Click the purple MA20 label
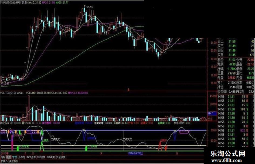This screenshot has width=255, height=164. coord(48,3)
